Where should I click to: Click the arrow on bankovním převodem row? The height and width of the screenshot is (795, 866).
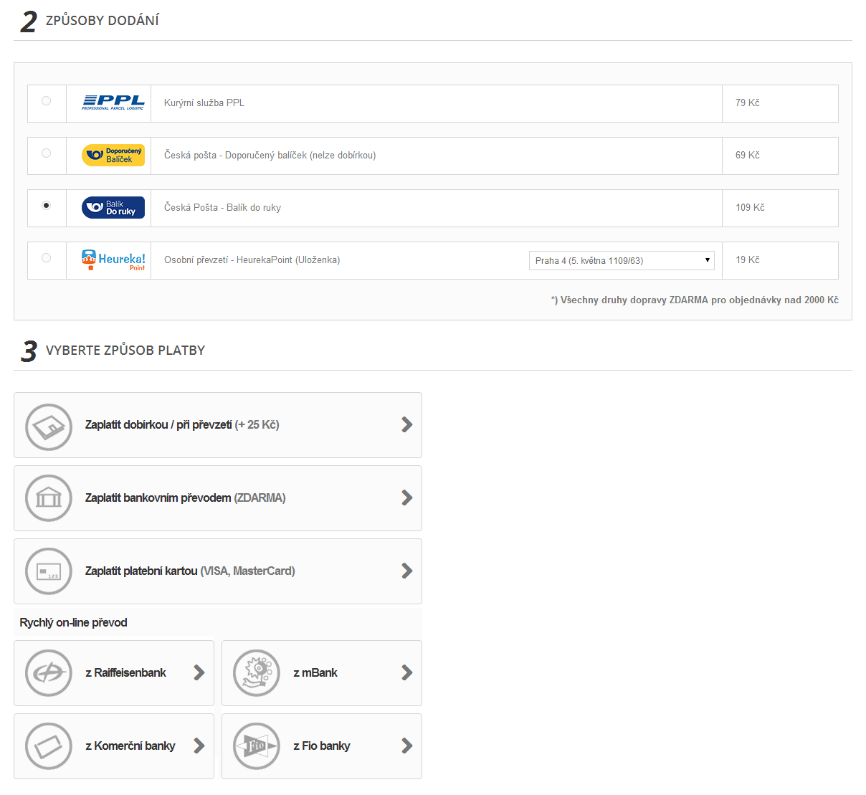coord(407,498)
